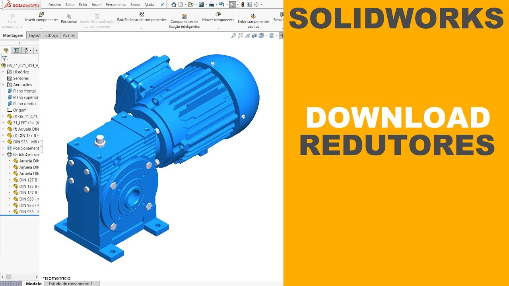Open dropdown under Mover componente
The height and width of the screenshot is (286, 509).
[x=218, y=28]
